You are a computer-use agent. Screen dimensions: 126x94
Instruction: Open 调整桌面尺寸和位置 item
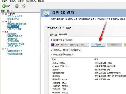coord(16,44)
